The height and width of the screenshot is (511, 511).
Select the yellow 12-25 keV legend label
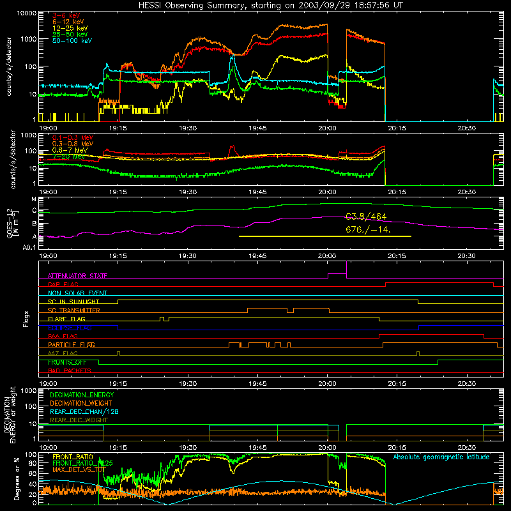click(70, 28)
